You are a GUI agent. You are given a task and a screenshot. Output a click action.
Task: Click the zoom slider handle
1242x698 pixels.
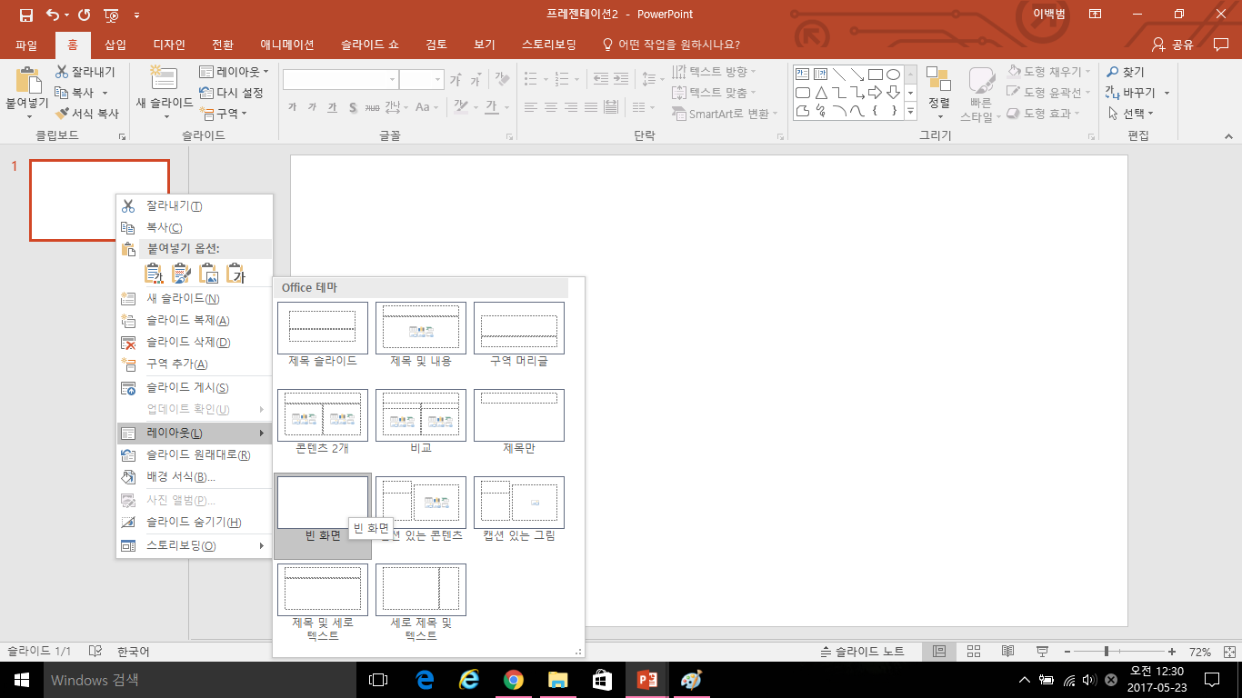point(1107,652)
